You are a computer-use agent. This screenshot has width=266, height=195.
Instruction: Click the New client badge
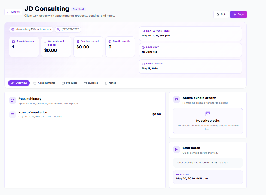pos(78,9)
